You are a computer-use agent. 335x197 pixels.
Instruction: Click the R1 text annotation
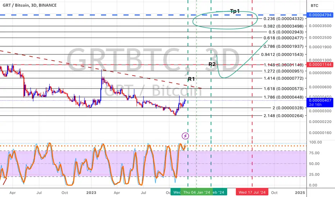click(191, 79)
